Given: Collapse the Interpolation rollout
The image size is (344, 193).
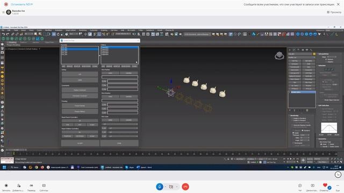Looking at the screenshot, I should coord(324,54).
